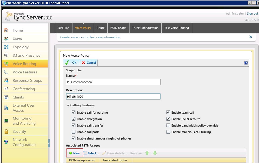Screen dimensions: 259x163
Task: Toggle Enable simultaneous ringing of phones
Action: click(74, 138)
